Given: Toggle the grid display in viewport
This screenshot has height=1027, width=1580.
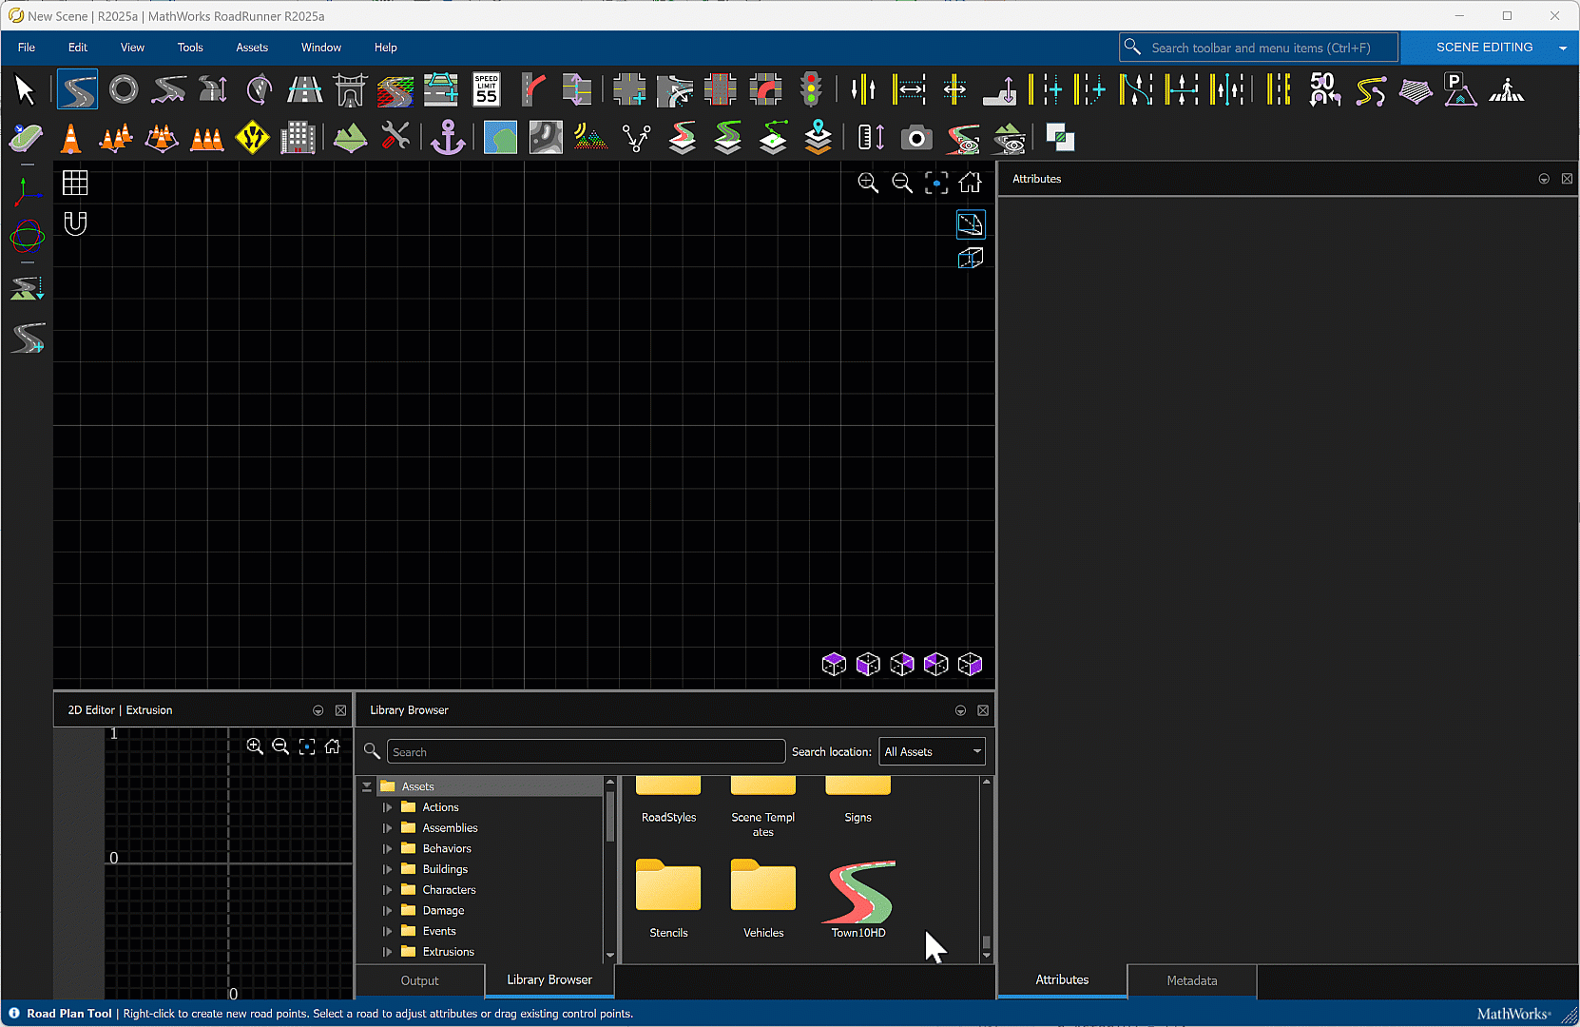Looking at the screenshot, I should click(x=75, y=183).
